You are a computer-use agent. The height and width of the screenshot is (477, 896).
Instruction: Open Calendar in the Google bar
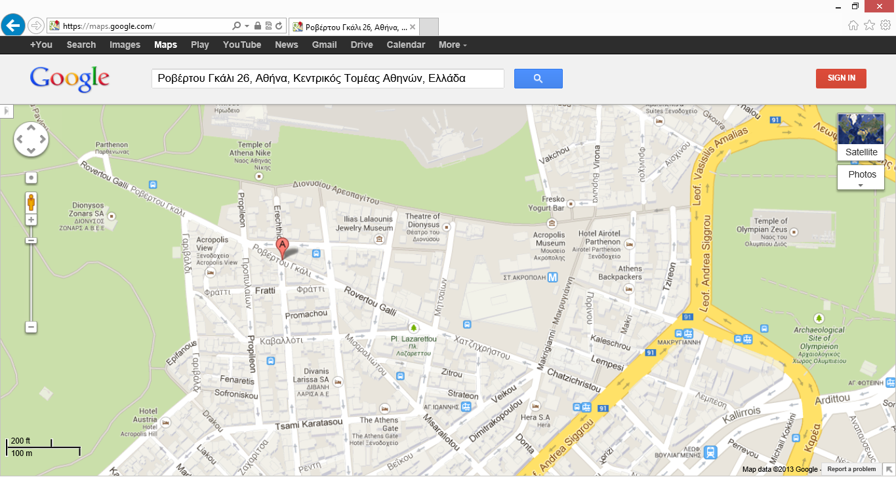tap(406, 45)
